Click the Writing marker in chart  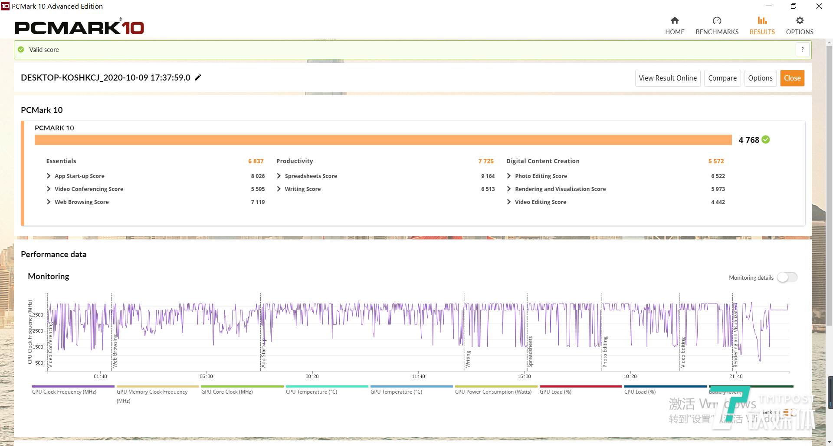[x=468, y=359]
